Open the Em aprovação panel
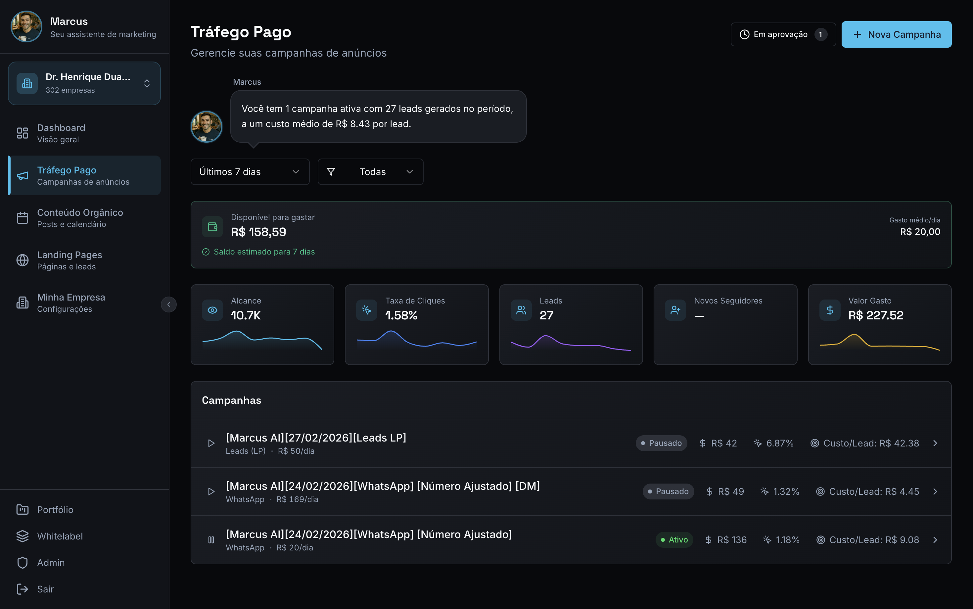This screenshot has height=609, width=973. (783, 34)
